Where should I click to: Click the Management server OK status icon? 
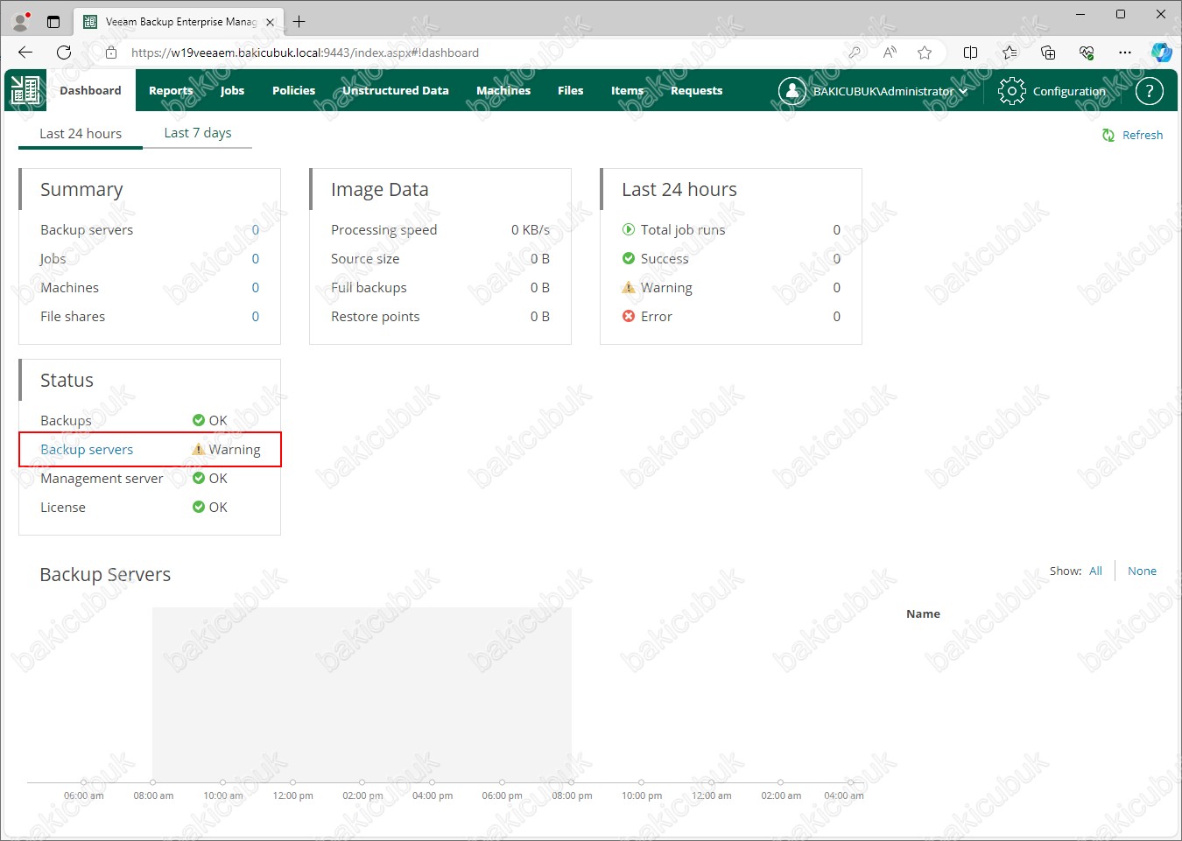pyautogui.click(x=199, y=478)
